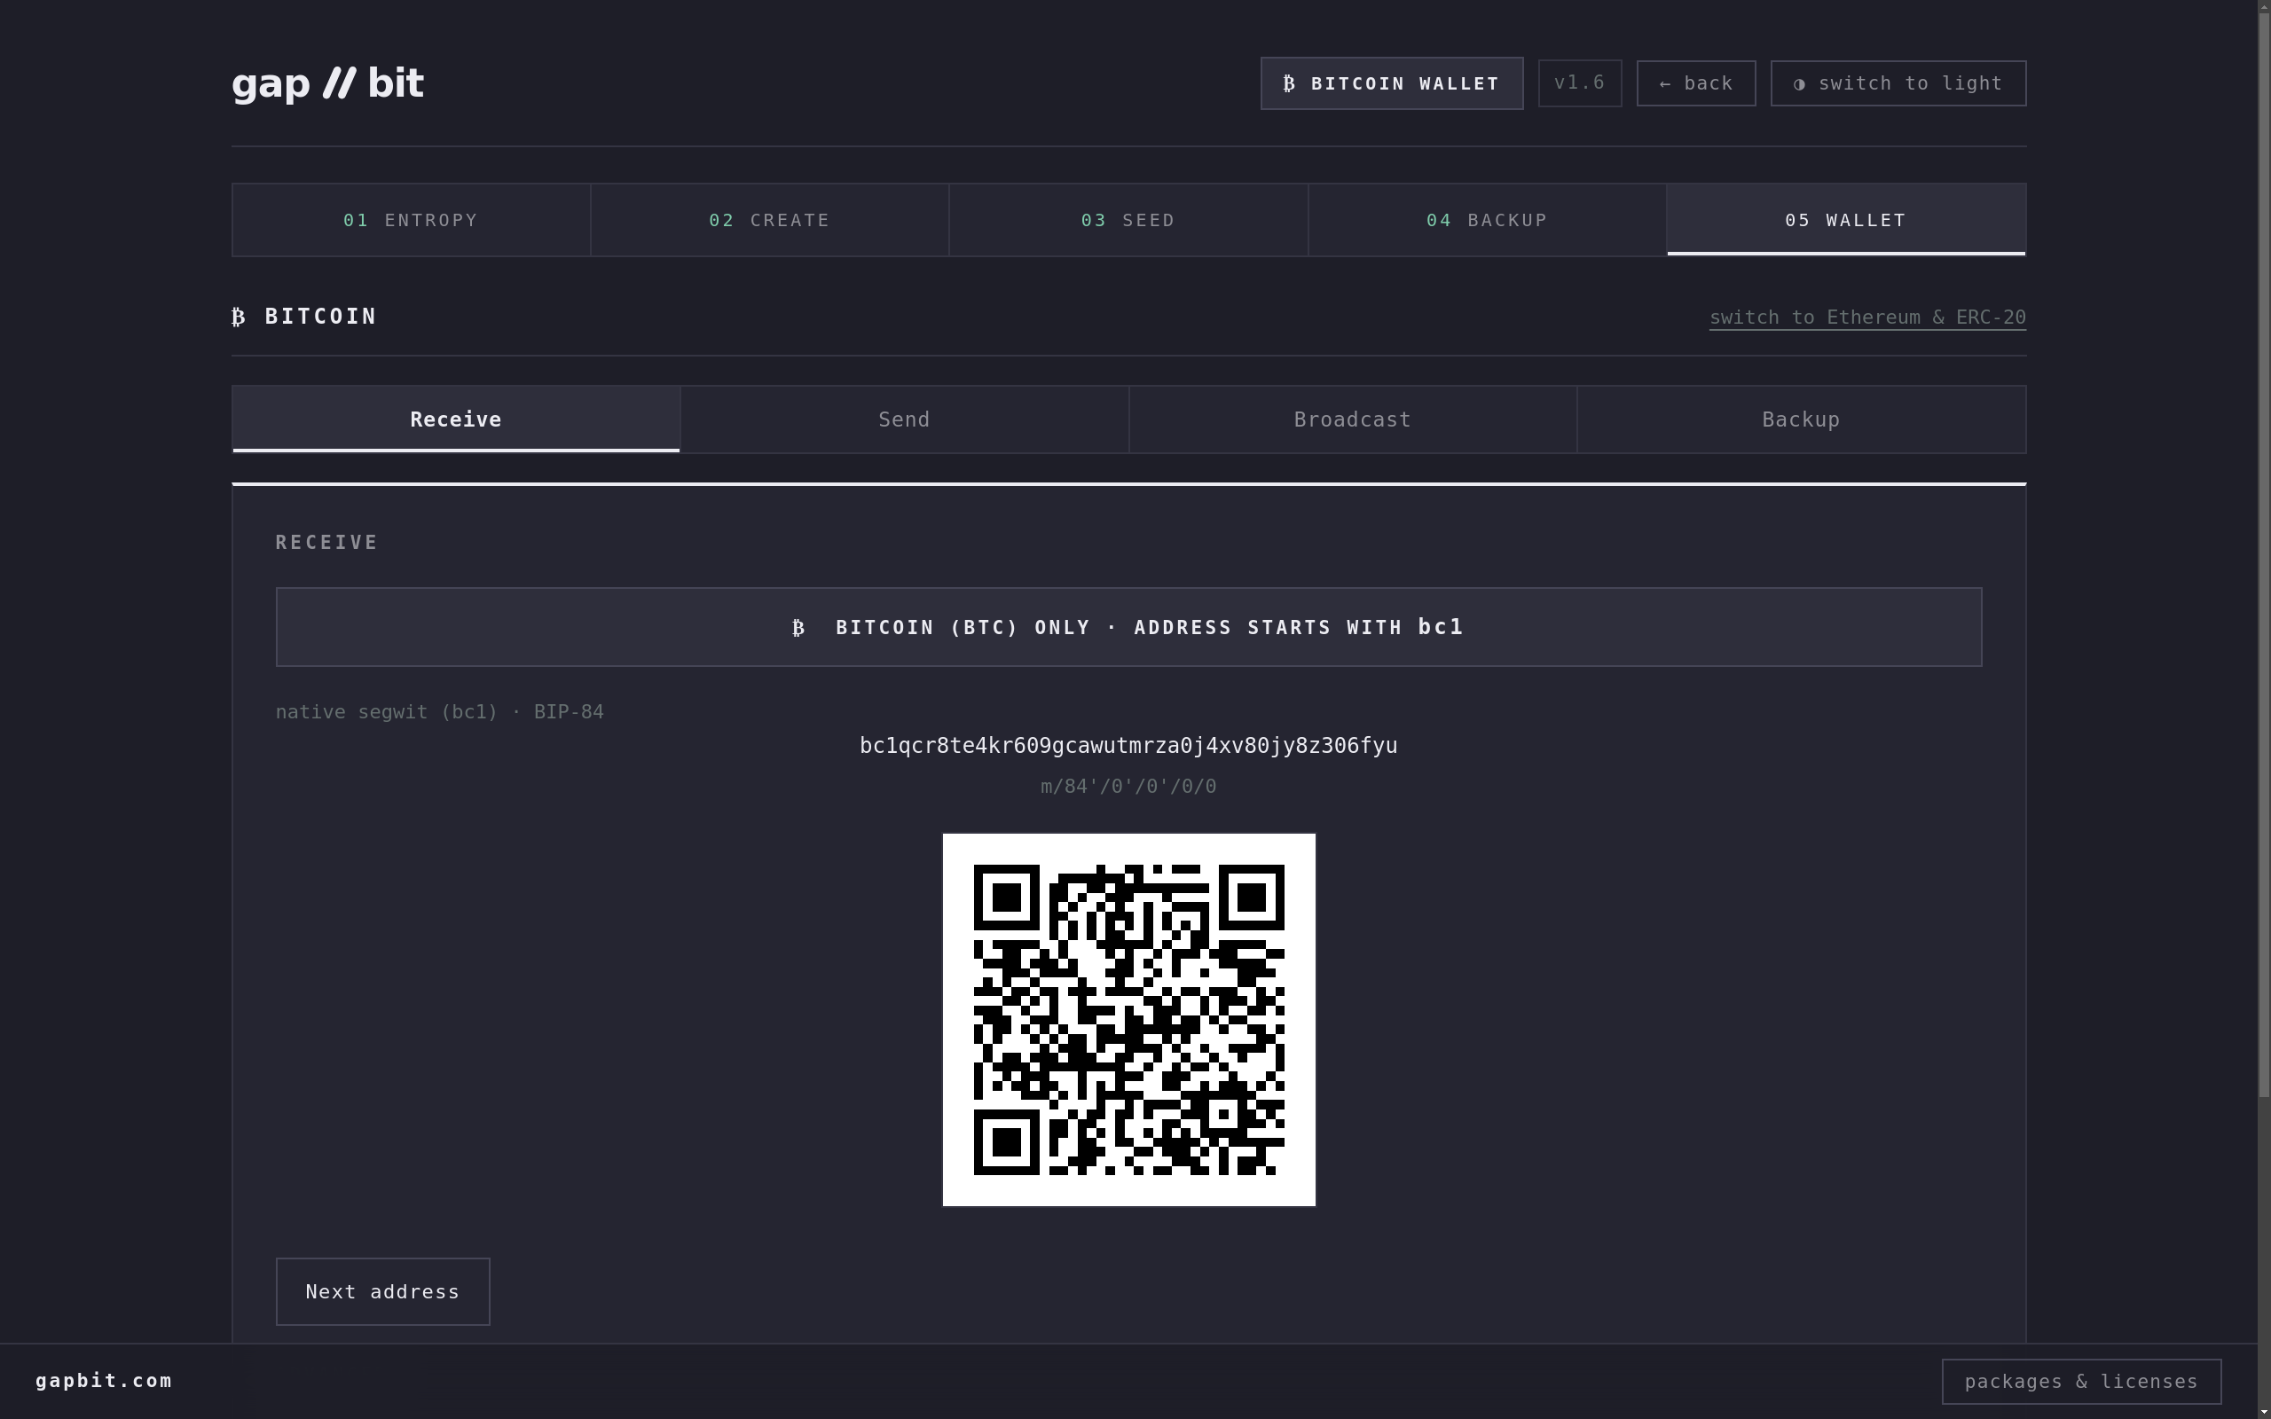
Task: Click the gap // bit logo
Action: (x=327, y=83)
